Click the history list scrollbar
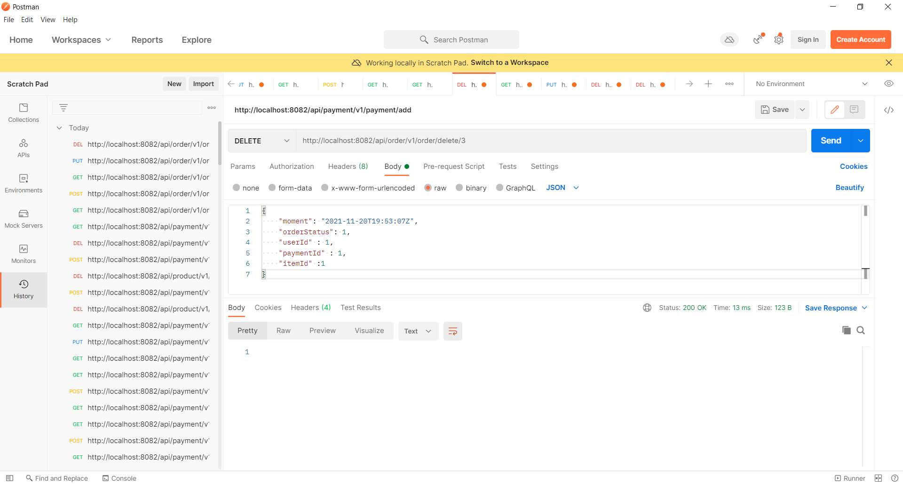 220,143
